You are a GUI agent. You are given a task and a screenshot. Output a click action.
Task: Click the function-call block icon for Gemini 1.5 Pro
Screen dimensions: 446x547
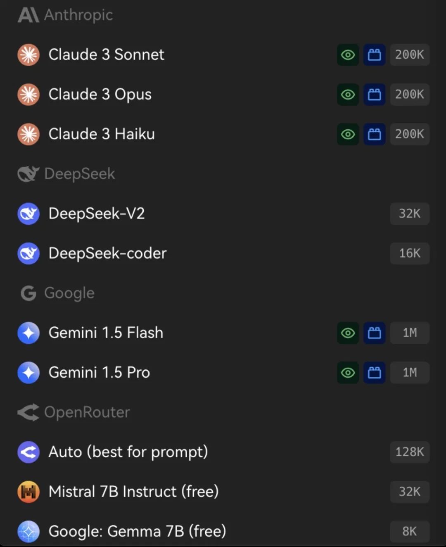(374, 373)
